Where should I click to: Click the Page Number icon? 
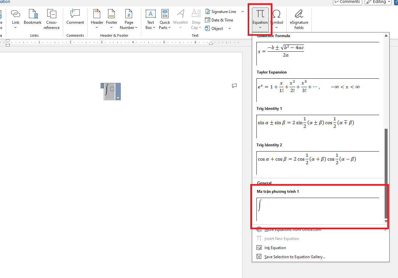tap(129, 14)
